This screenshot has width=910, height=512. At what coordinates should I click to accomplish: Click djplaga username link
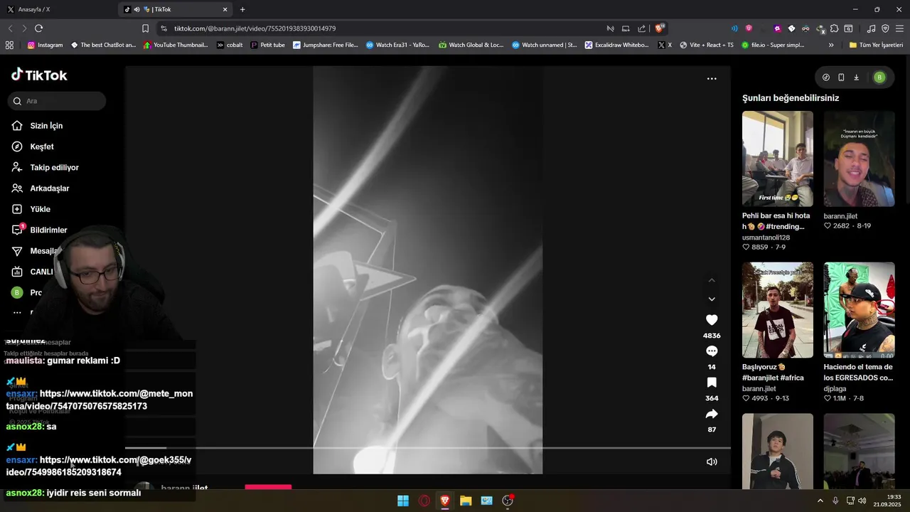(837, 389)
